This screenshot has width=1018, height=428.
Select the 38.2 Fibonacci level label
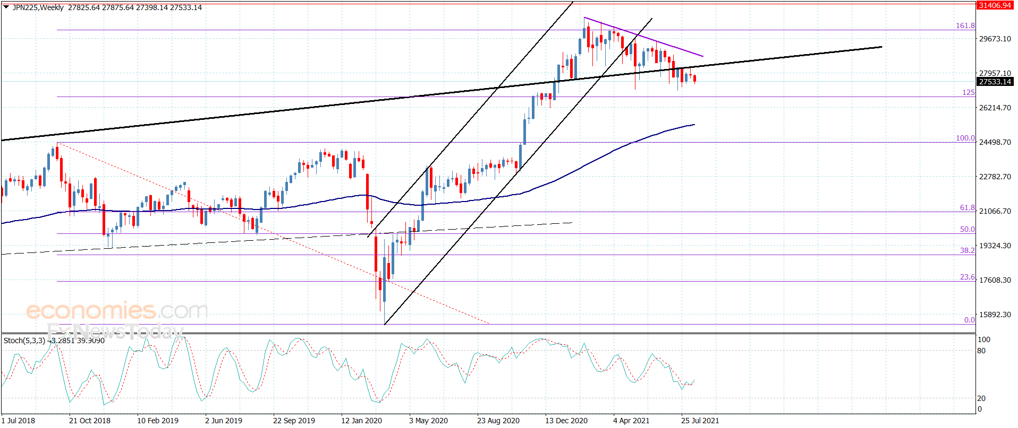[x=967, y=250]
